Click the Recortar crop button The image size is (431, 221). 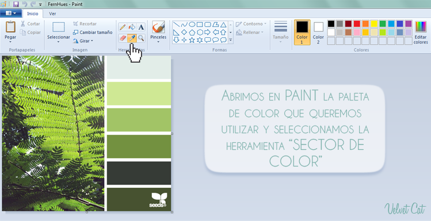pyautogui.click(x=85, y=24)
